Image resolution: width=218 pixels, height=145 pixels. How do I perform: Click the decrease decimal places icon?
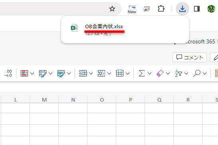coord(8,73)
